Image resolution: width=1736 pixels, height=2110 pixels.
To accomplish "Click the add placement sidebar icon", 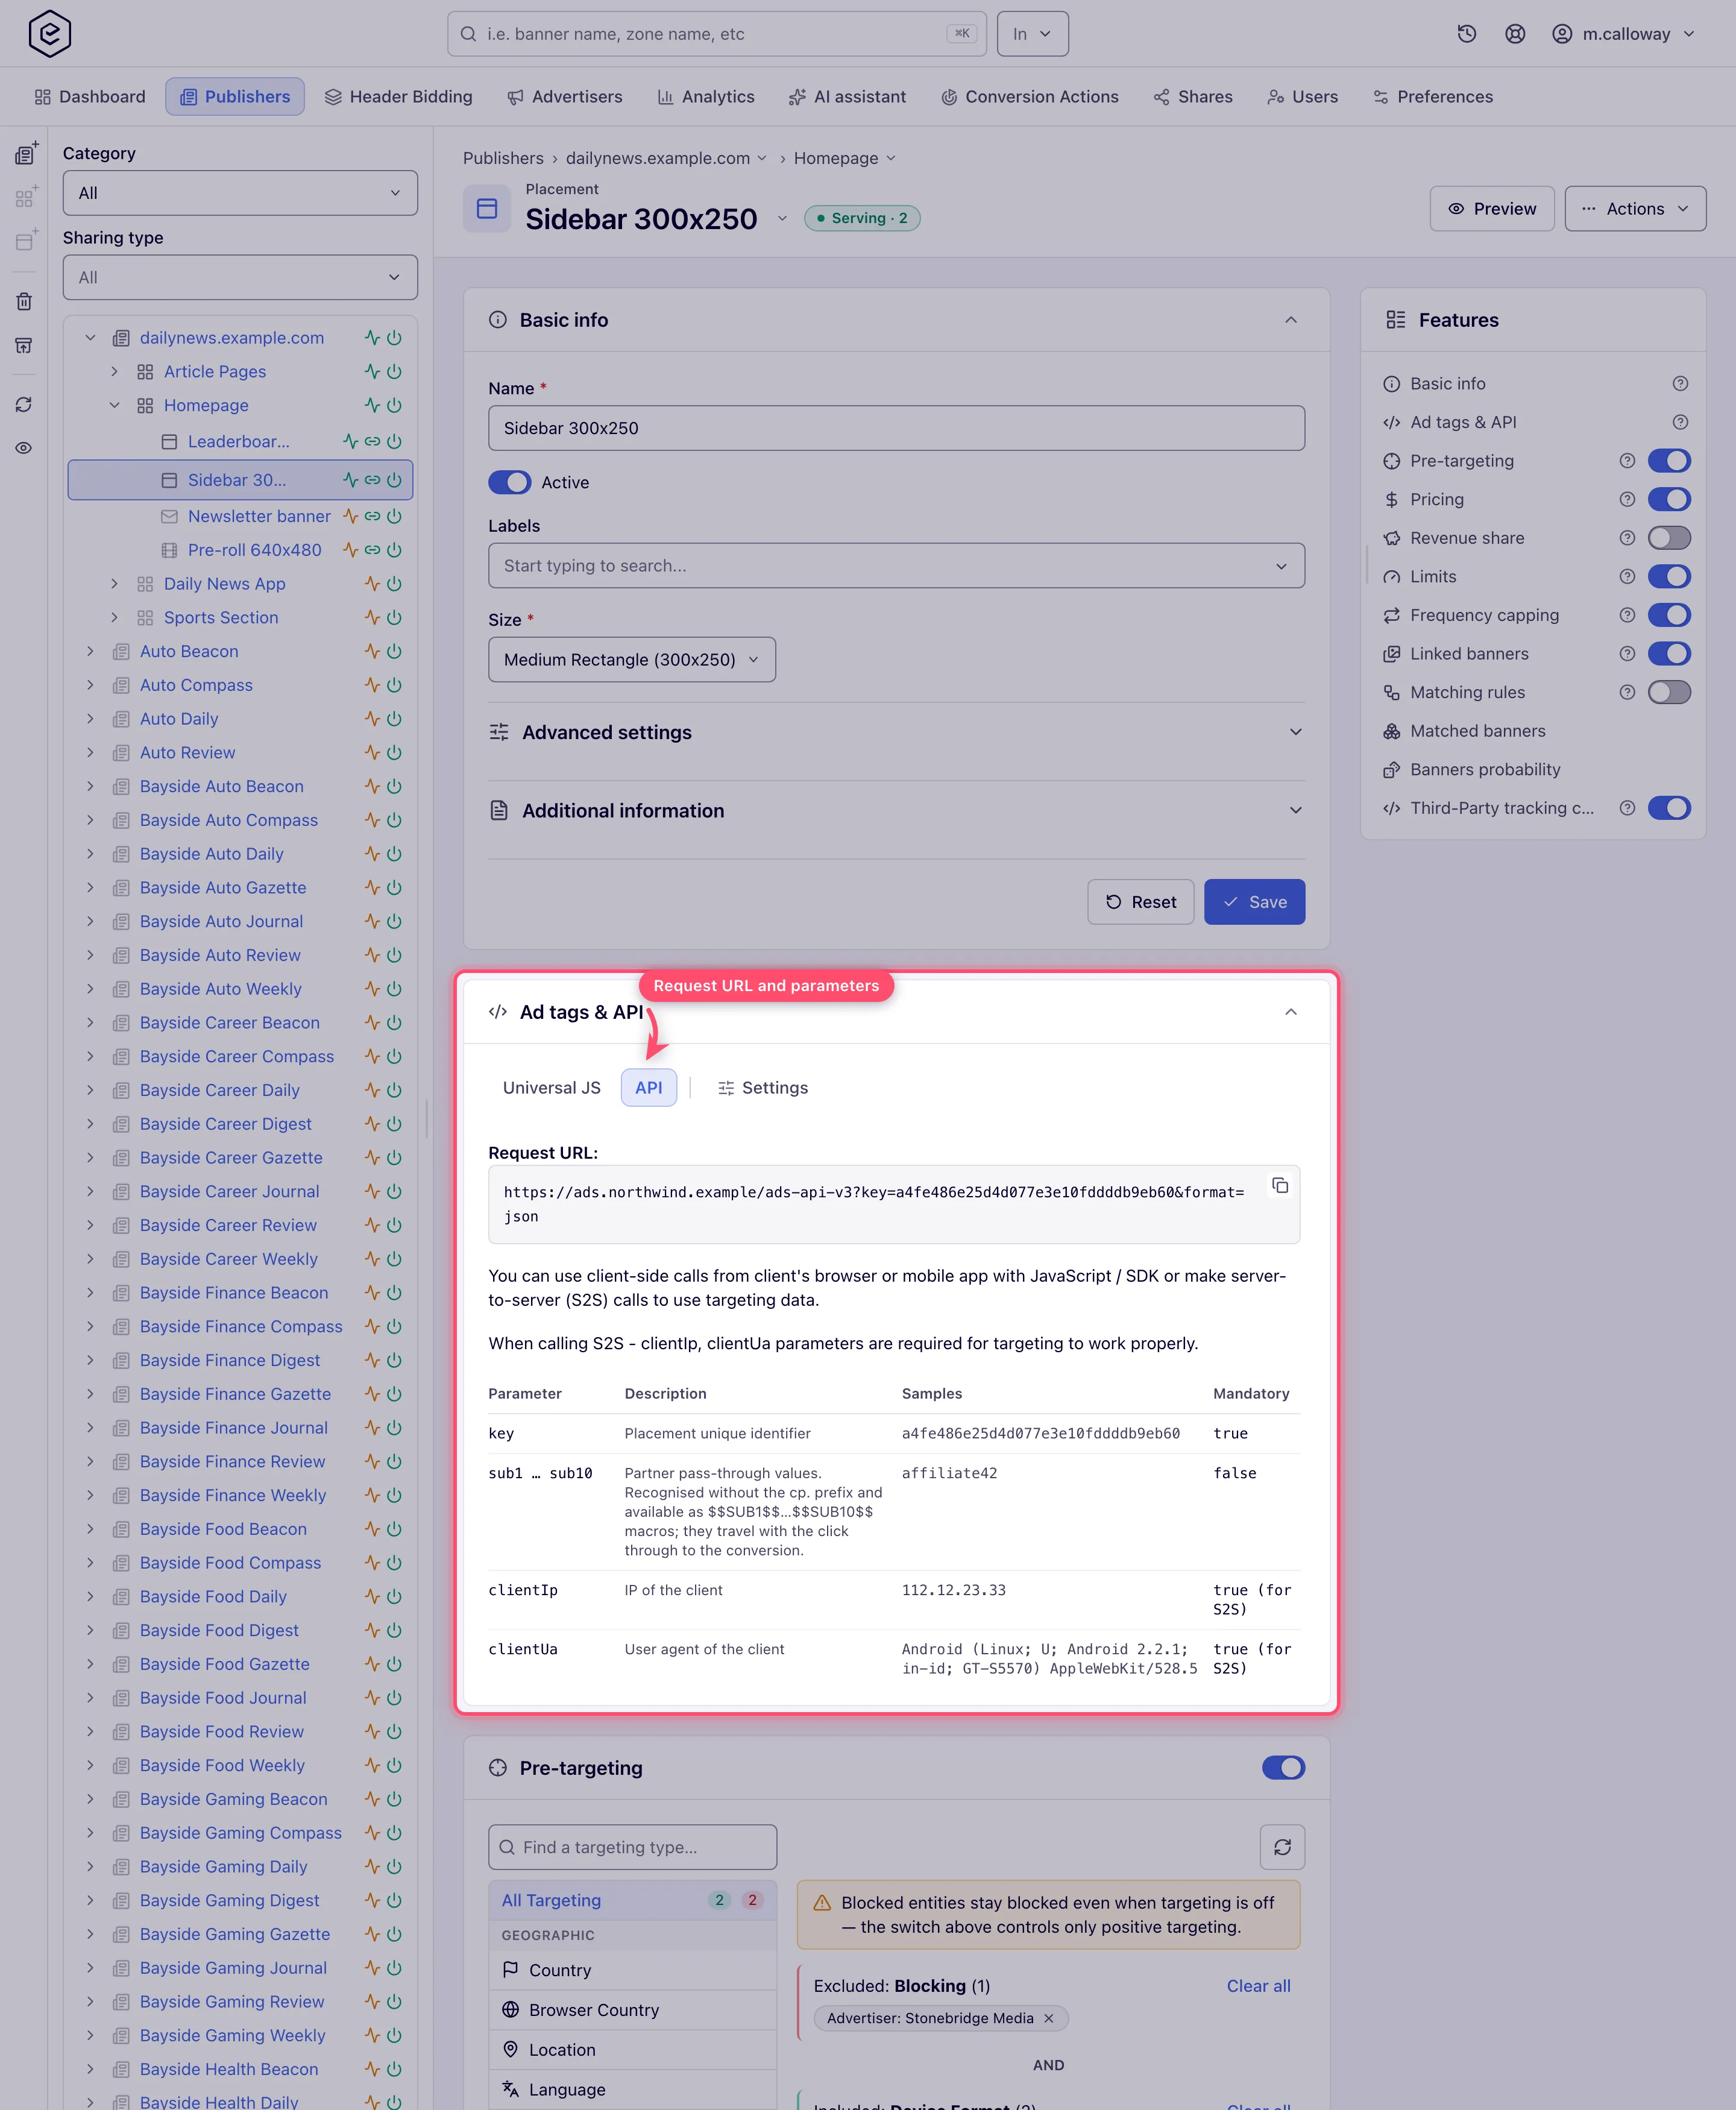I will tap(25, 241).
